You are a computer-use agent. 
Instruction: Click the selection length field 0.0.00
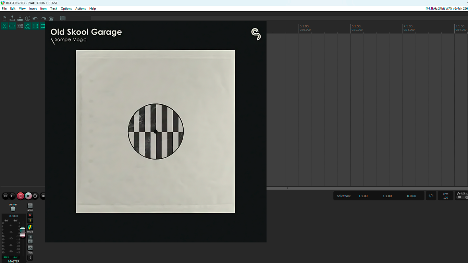(x=411, y=196)
